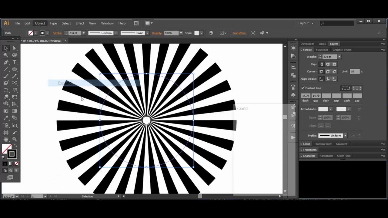Open the starting Arrowheads dropdown
Viewport: 388px width, 218px height.
coord(330,109)
